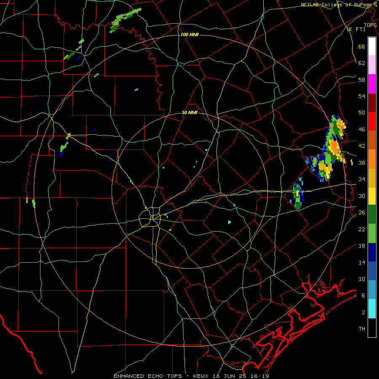Viewport: 379px width, 379px height.
Task: Click the legend value '58'
Action: pyautogui.click(x=362, y=80)
